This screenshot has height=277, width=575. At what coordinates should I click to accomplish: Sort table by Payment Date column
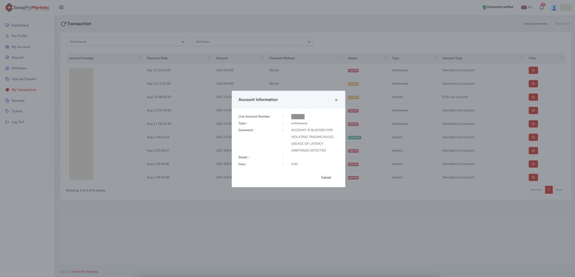click(157, 58)
